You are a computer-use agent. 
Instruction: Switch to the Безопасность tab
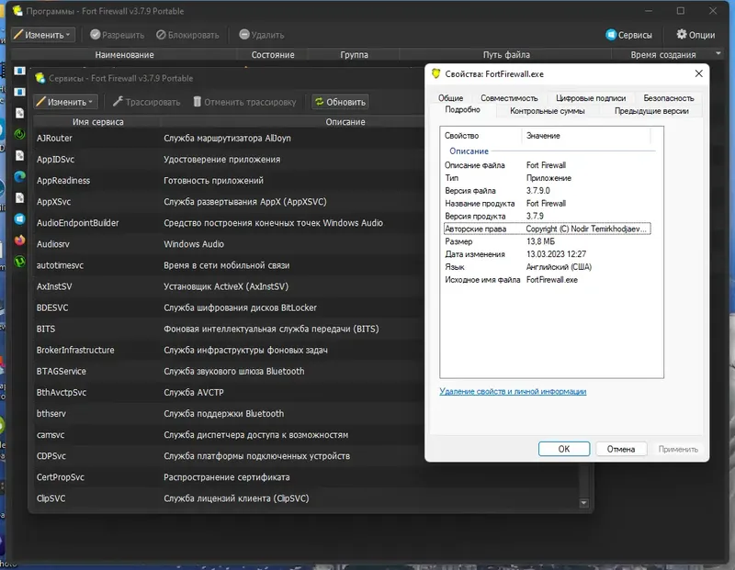click(x=669, y=98)
